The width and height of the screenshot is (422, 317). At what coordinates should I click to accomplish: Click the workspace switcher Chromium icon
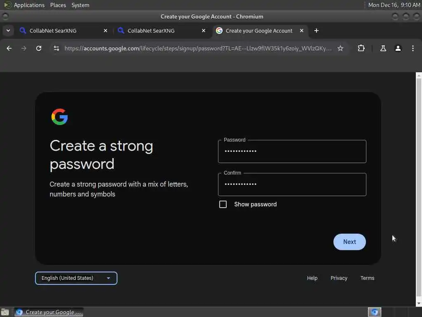tap(375, 312)
